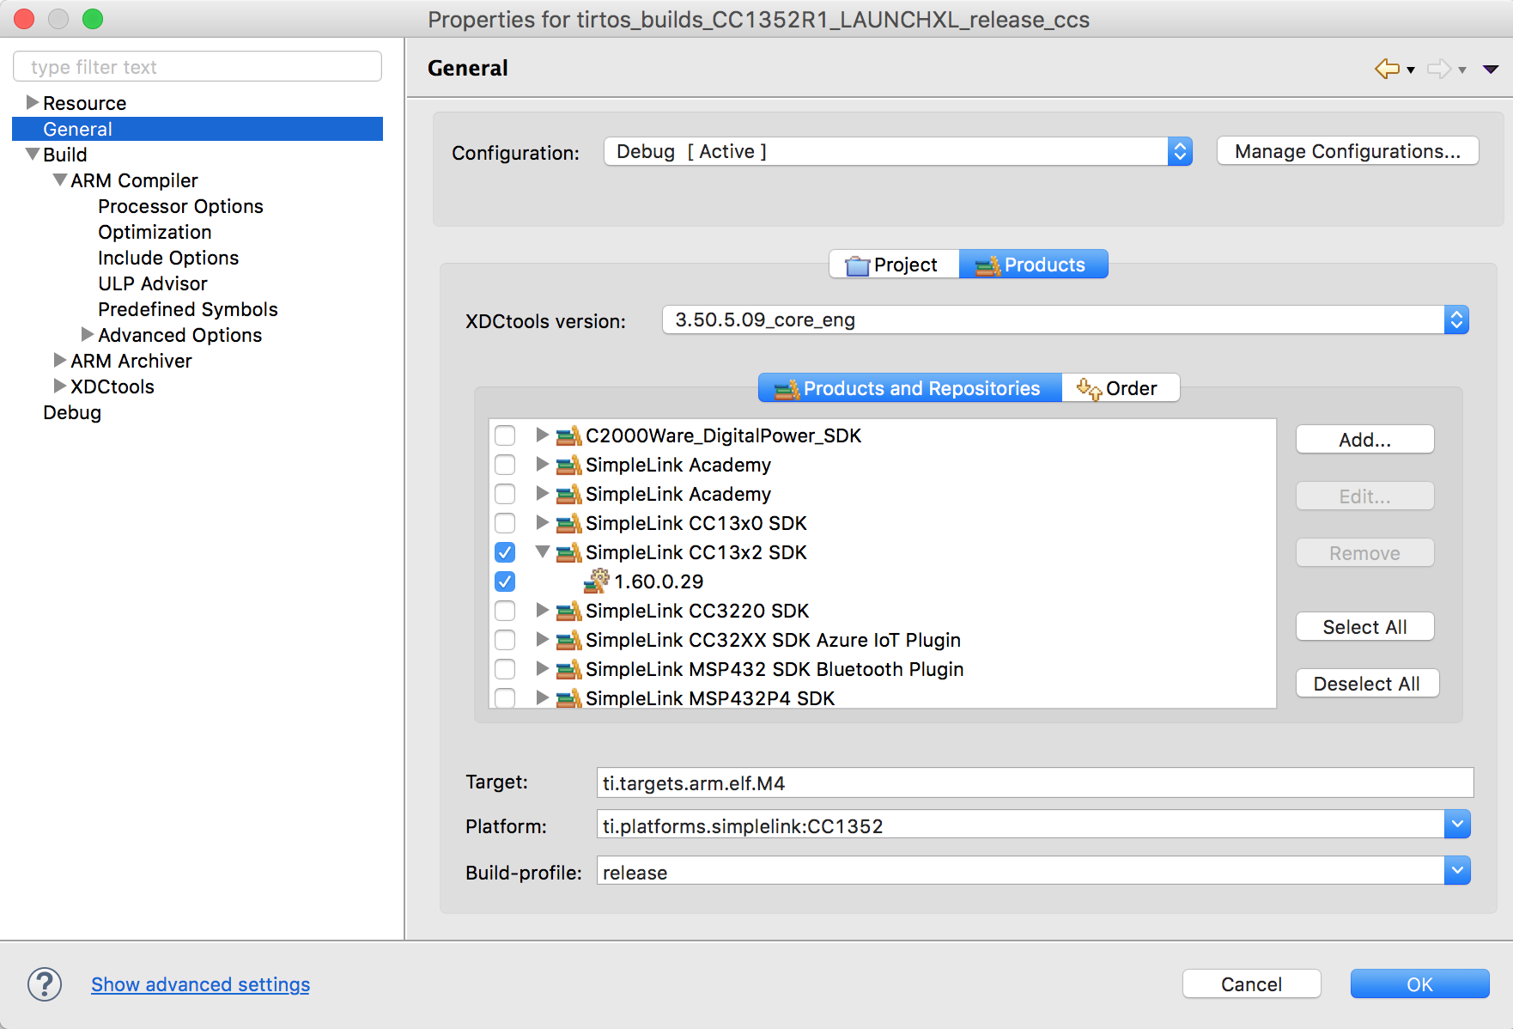The height and width of the screenshot is (1029, 1513).
Task: Switch to the Project tab
Action: click(894, 265)
